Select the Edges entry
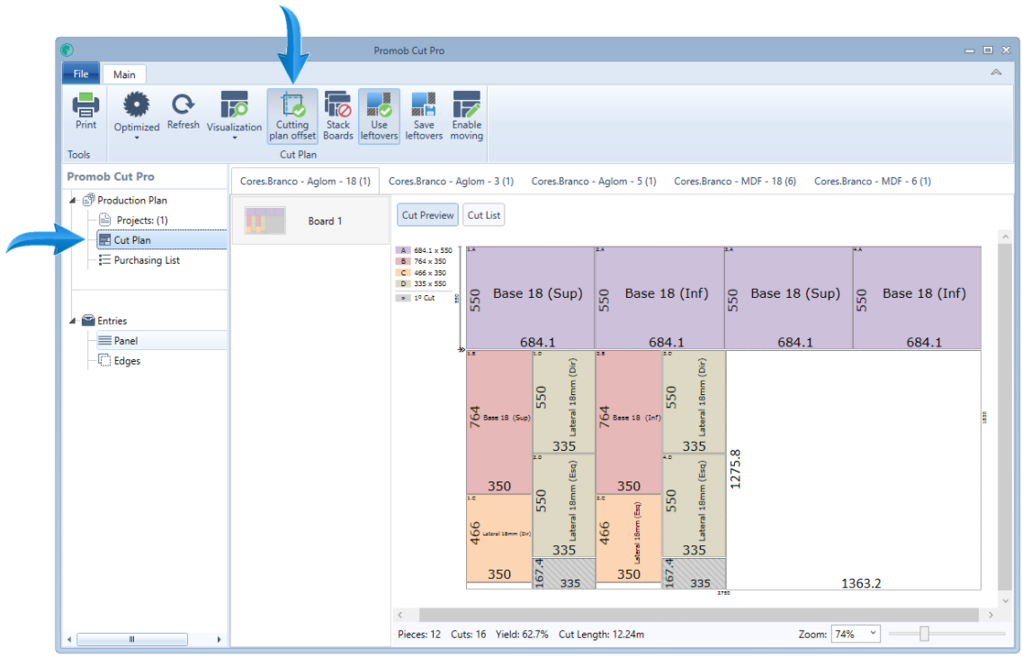1022x657 pixels. (127, 360)
